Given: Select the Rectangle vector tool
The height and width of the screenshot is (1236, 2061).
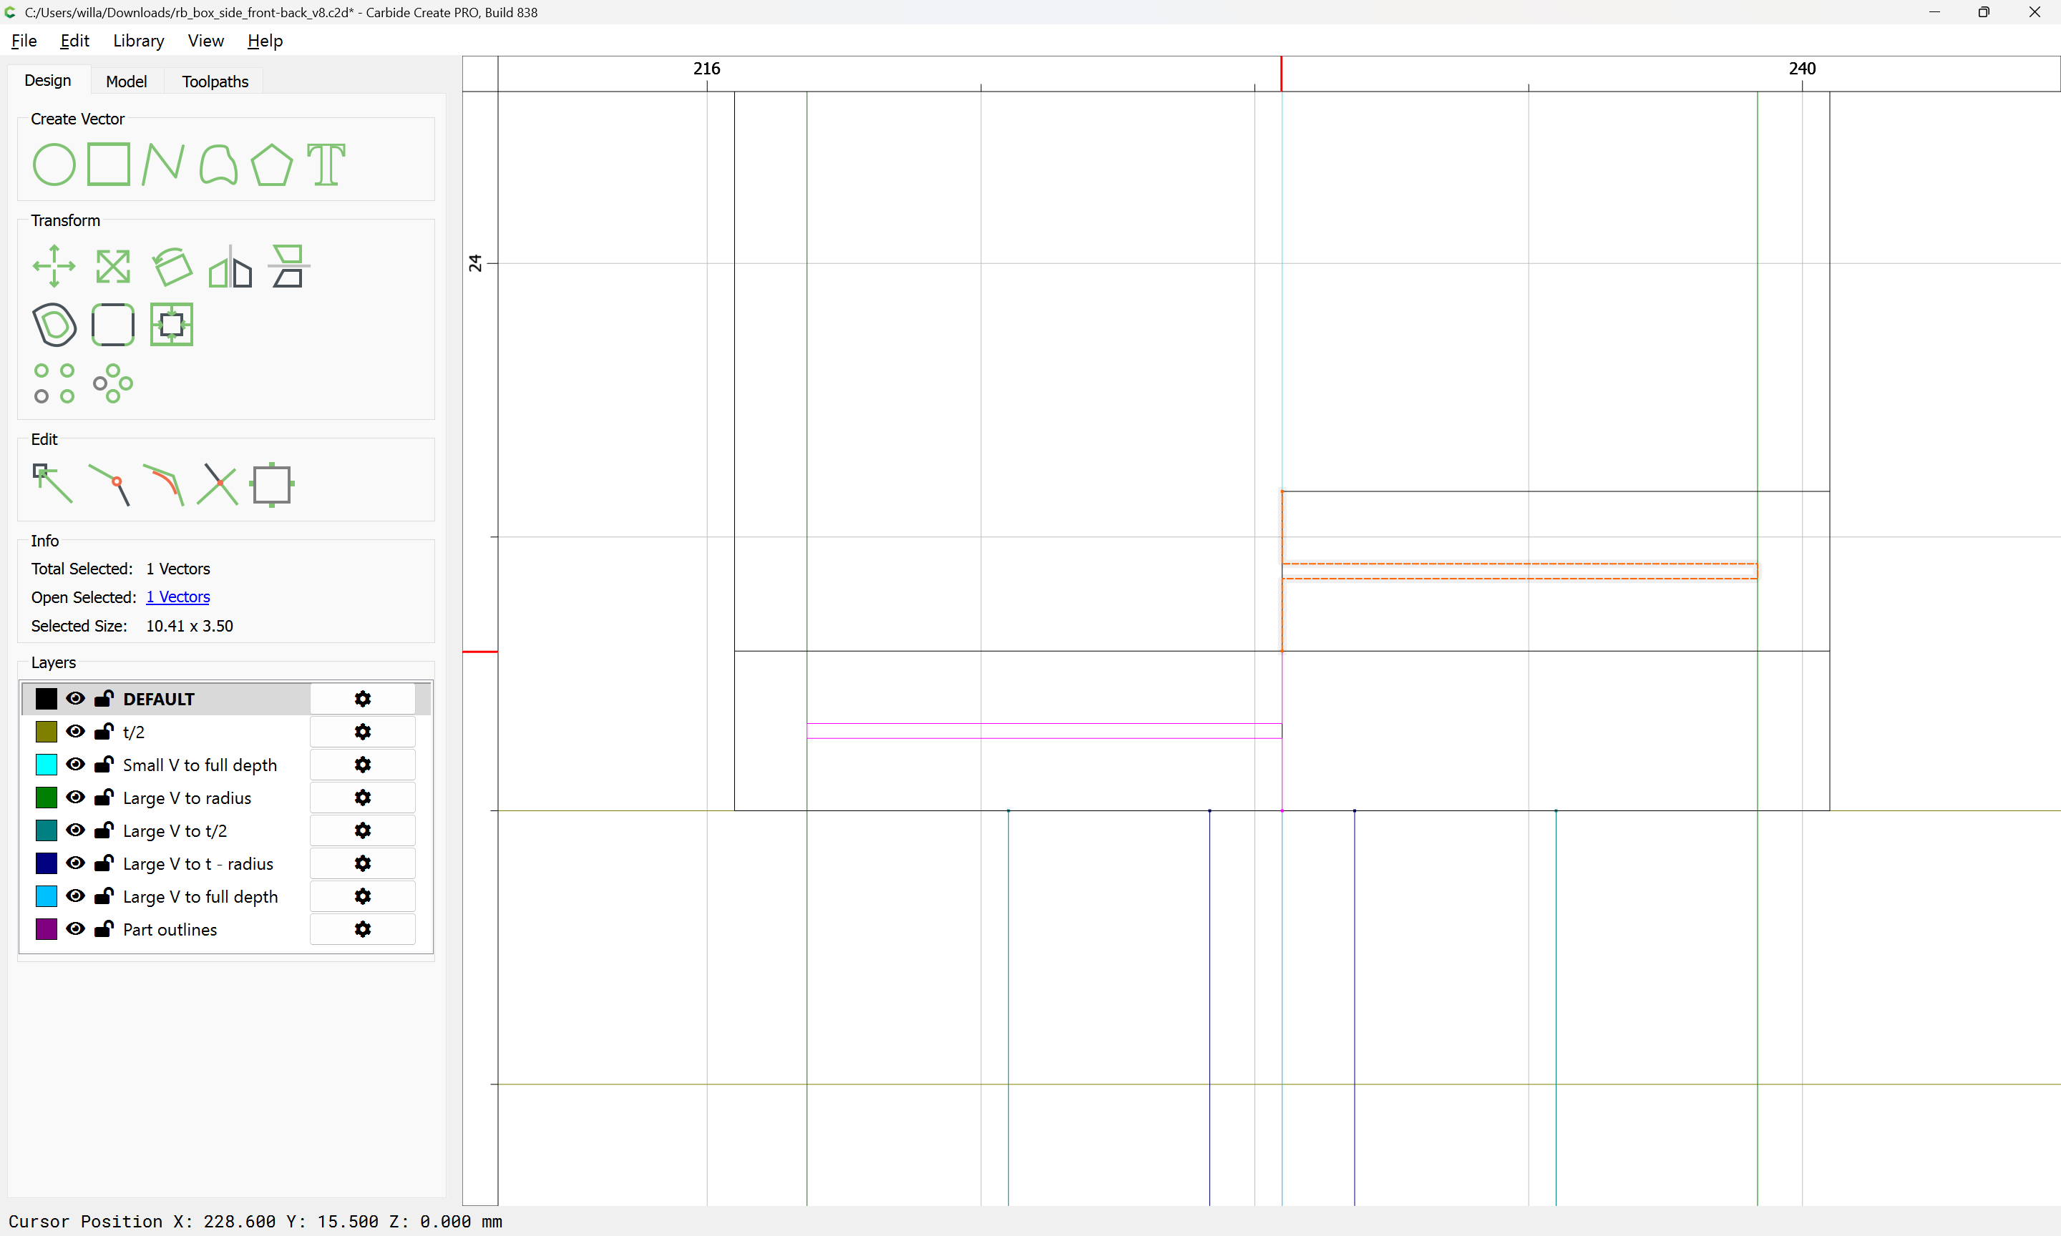Looking at the screenshot, I should click(x=108, y=164).
